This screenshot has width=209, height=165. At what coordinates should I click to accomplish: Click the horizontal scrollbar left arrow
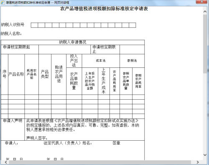tap(6, 162)
